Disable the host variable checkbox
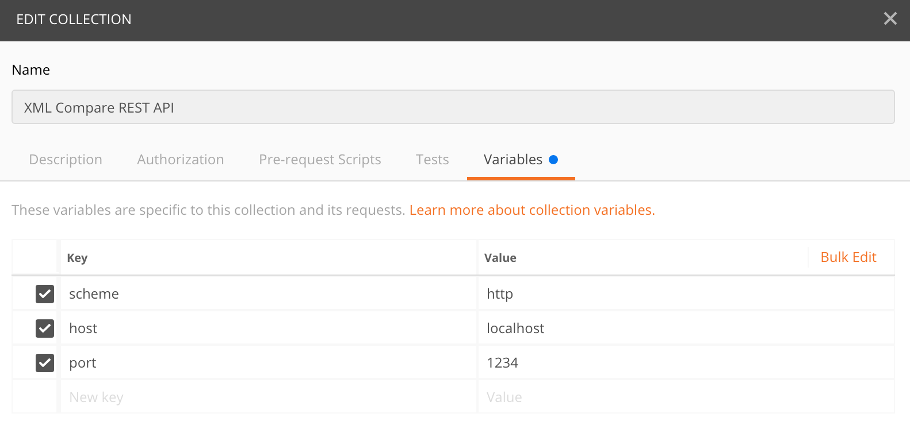This screenshot has width=910, height=425. click(45, 329)
